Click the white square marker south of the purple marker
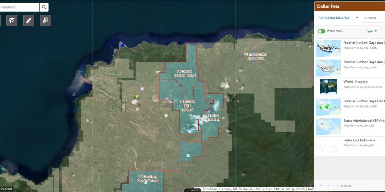 coord(166,116)
